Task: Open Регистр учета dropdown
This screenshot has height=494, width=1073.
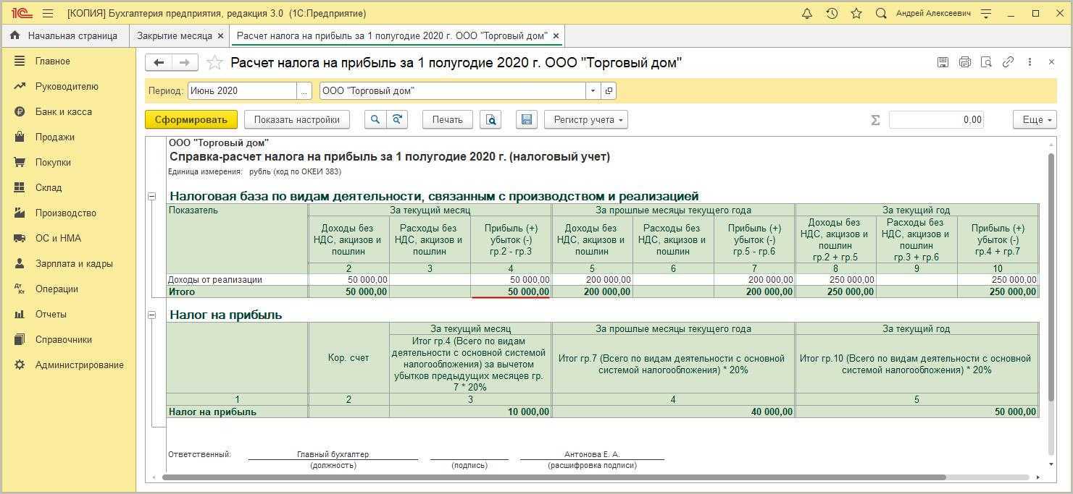Action: (586, 119)
